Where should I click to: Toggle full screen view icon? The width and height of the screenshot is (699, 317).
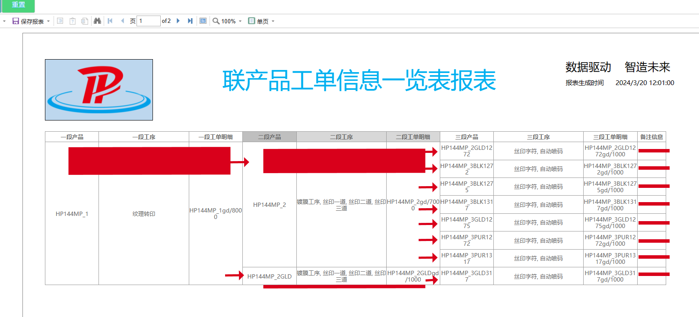pyautogui.click(x=203, y=21)
